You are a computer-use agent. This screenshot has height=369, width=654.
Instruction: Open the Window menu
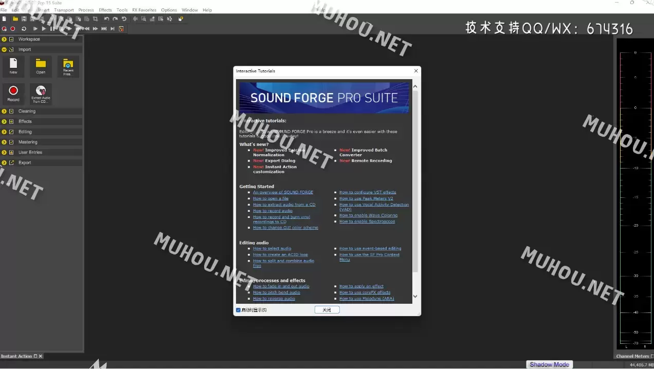coord(190,10)
